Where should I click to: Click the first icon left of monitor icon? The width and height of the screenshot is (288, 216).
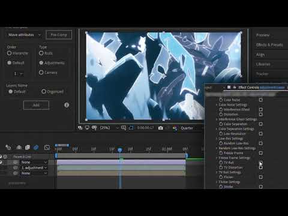[80, 128]
